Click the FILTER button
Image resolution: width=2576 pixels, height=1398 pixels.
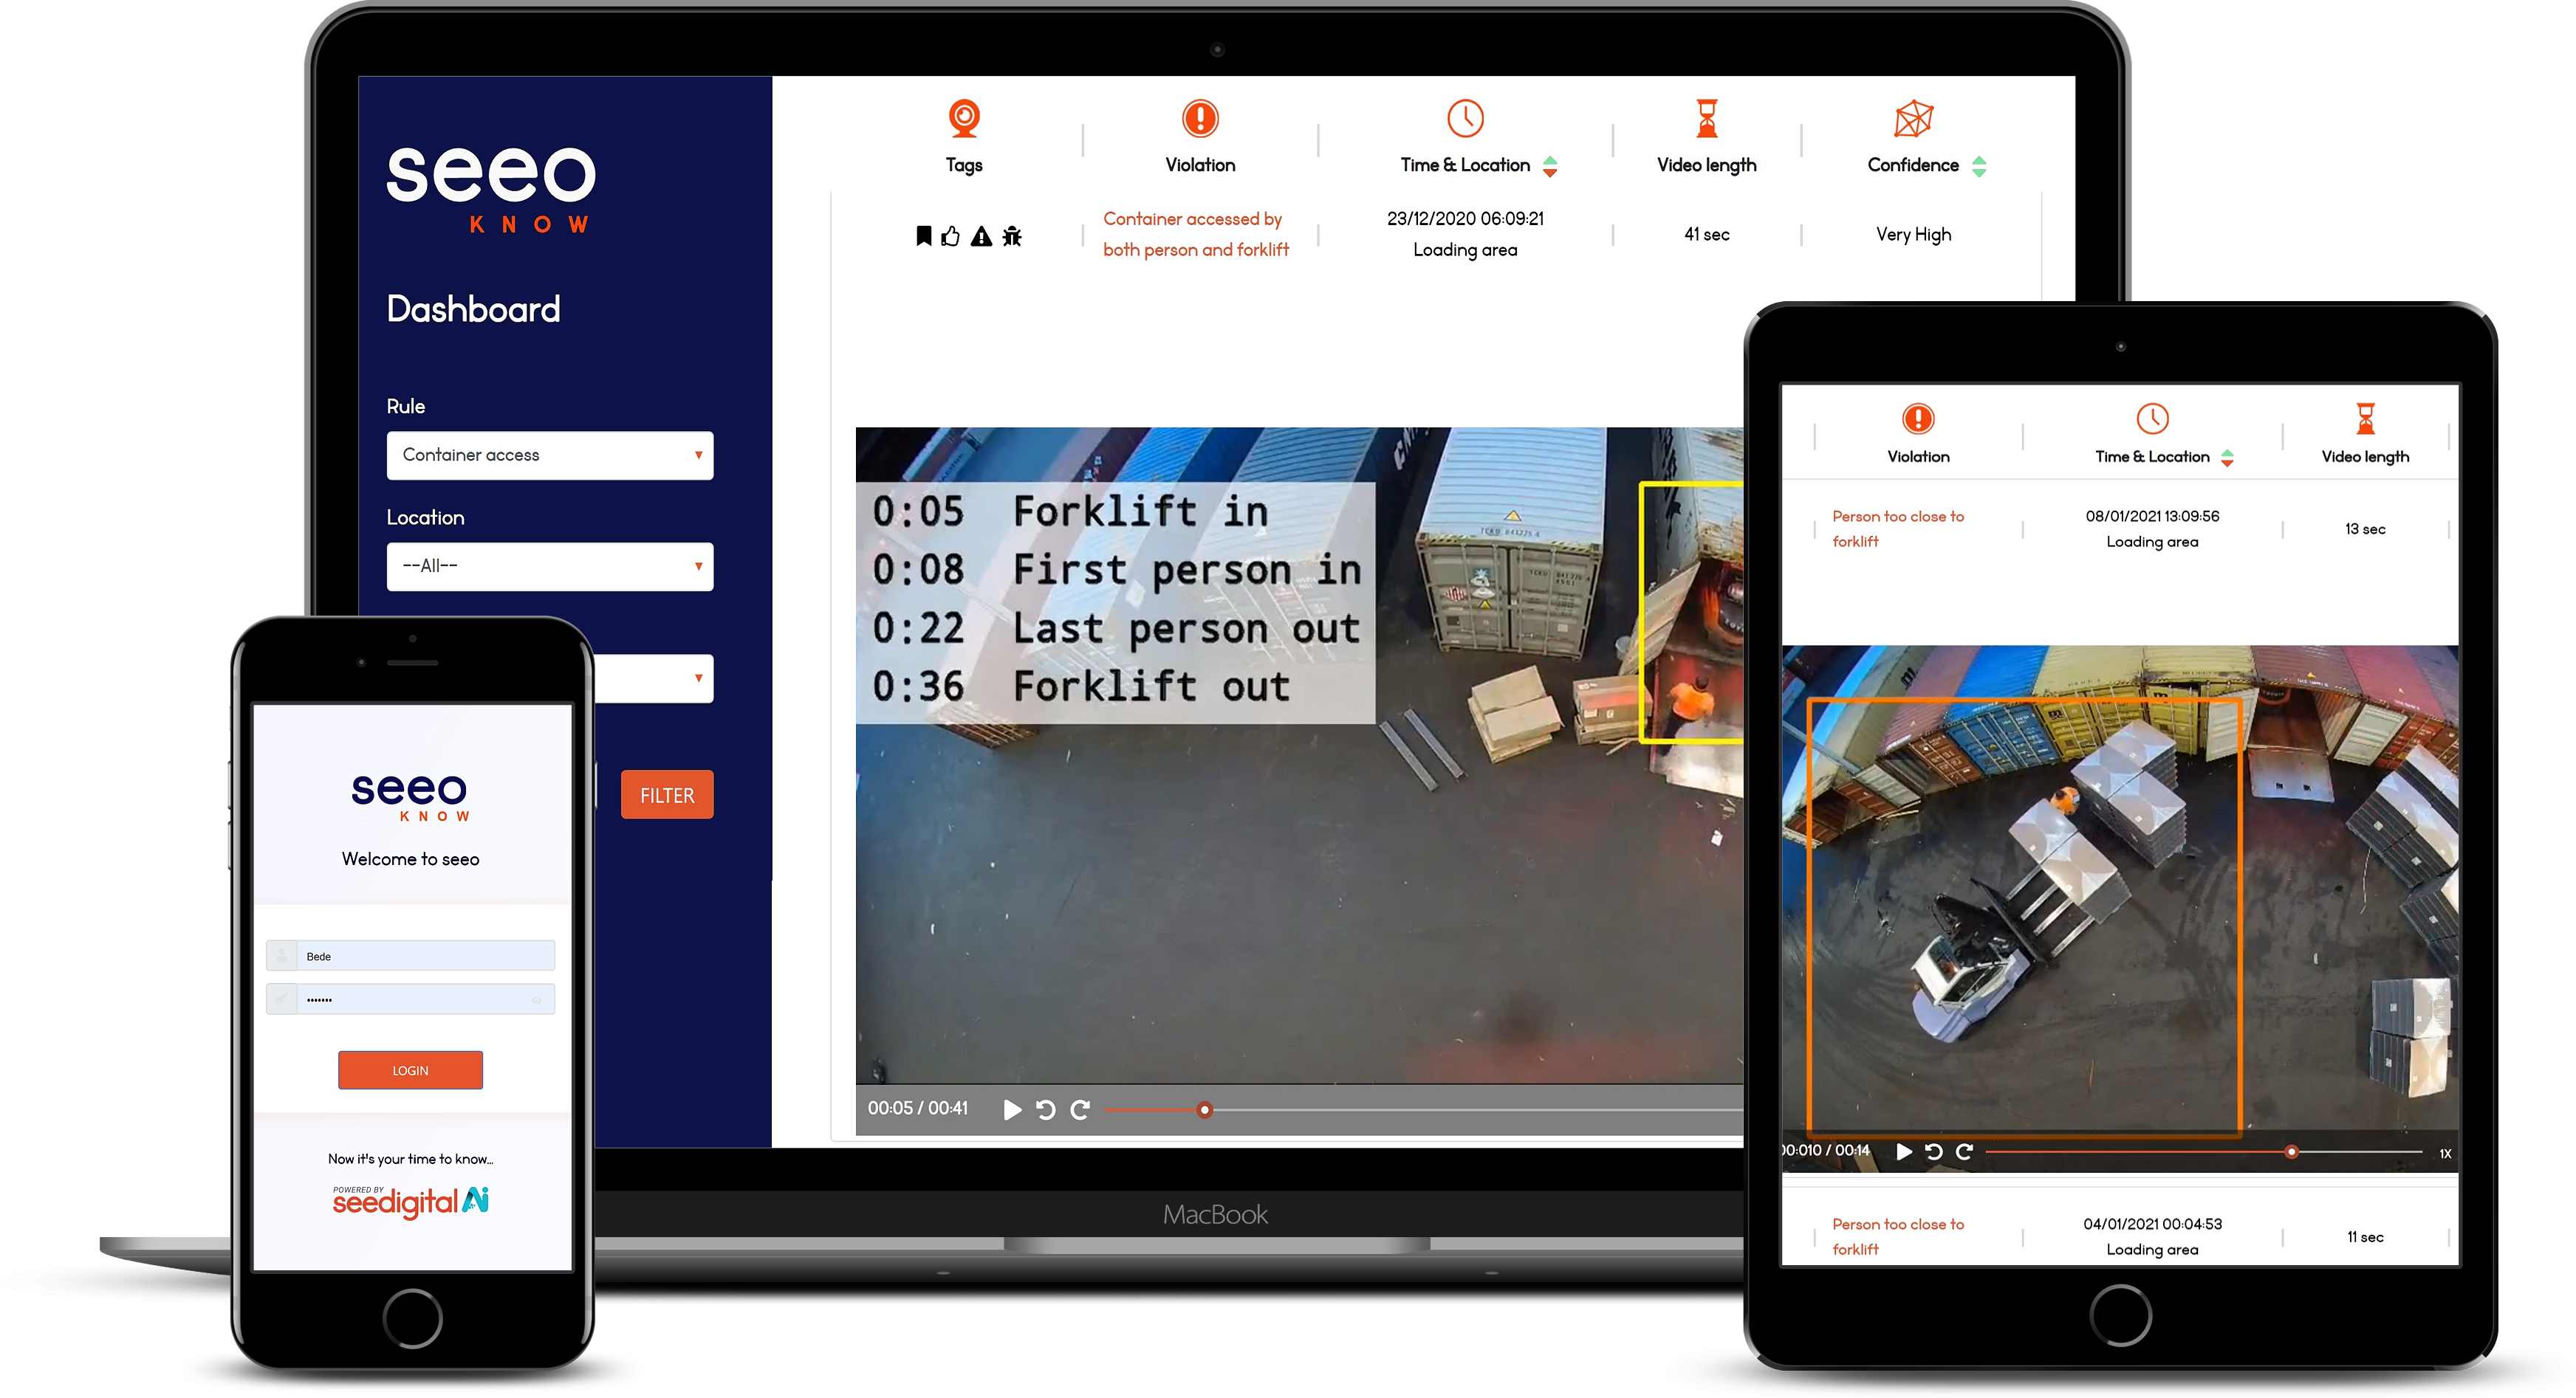pos(668,793)
